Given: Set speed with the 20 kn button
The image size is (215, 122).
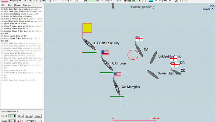Looking at the screenshot, I should pos(21,116).
